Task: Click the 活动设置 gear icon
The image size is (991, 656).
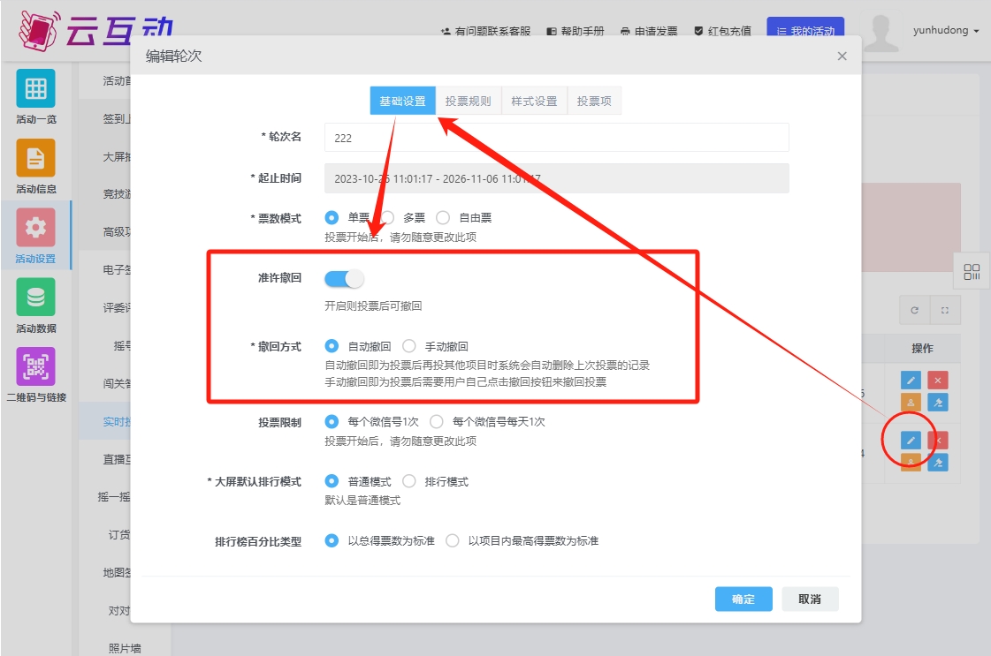Action: 35,228
